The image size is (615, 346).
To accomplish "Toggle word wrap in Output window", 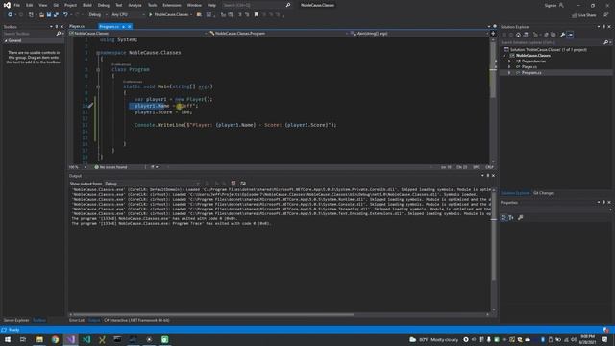I will click(x=243, y=184).
